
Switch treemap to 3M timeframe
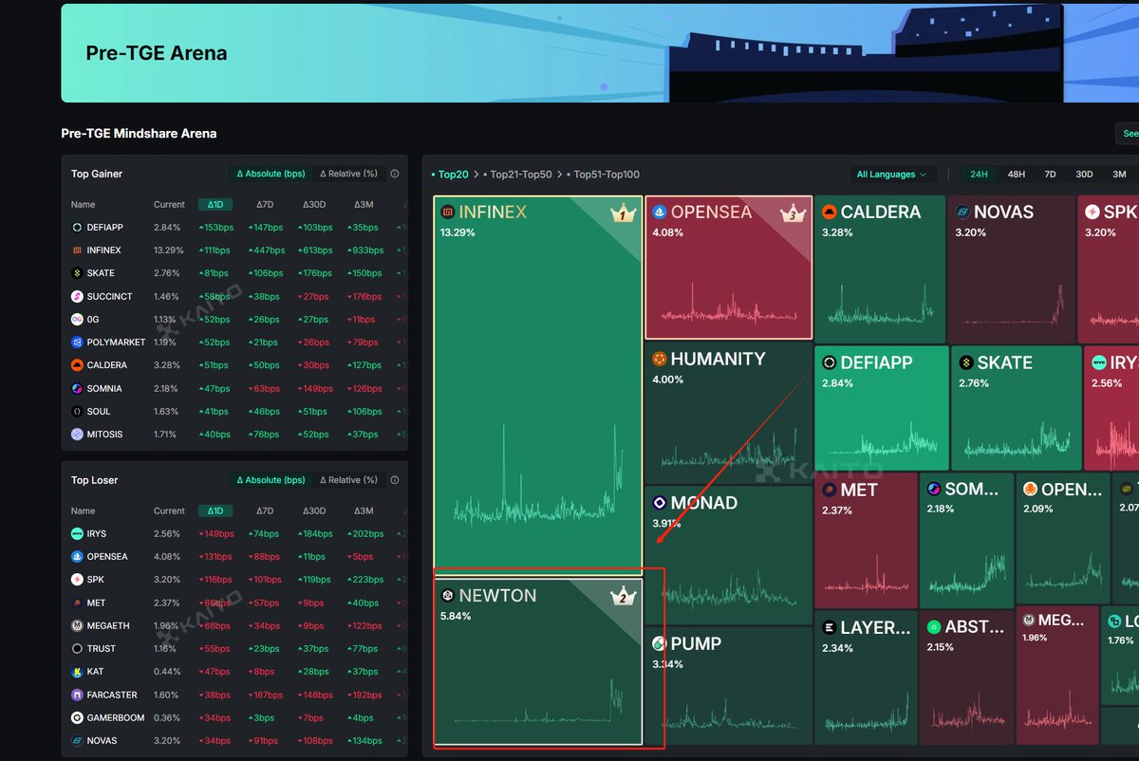coord(1119,175)
